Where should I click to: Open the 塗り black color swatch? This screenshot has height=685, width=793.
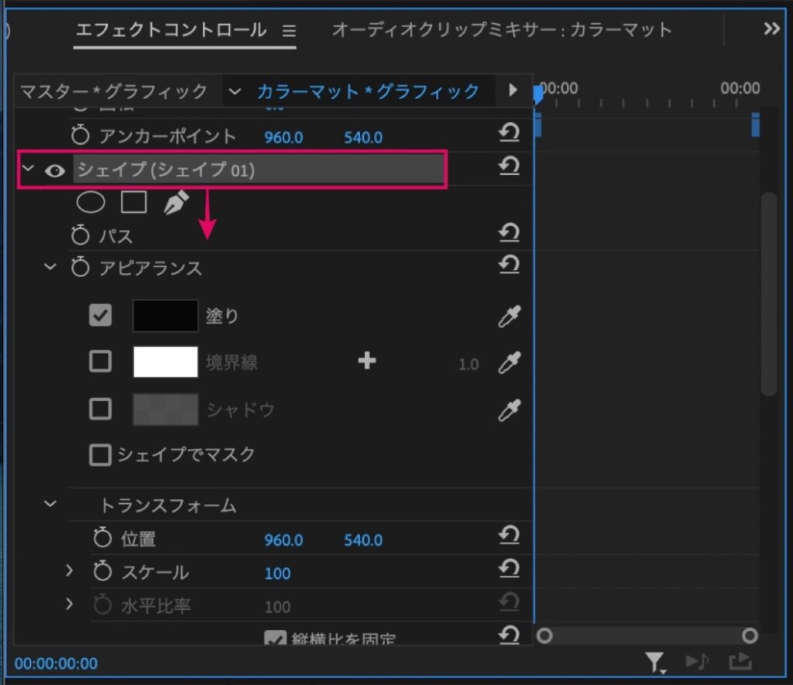(x=166, y=316)
